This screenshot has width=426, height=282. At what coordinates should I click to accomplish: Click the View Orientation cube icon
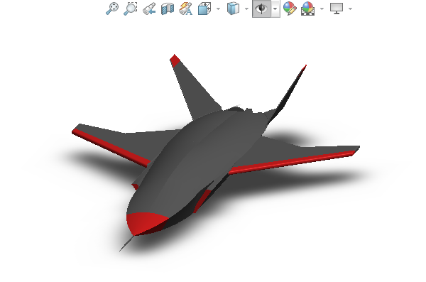[204, 9]
